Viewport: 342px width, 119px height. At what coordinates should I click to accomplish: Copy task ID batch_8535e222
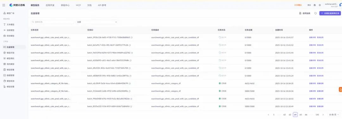[131, 106]
